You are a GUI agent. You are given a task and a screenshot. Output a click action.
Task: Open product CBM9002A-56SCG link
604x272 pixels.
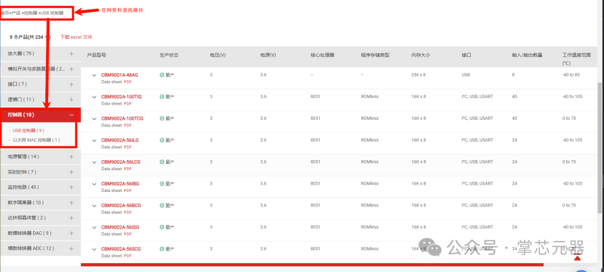tap(121, 249)
